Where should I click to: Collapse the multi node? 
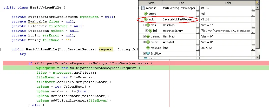(142, 19)
